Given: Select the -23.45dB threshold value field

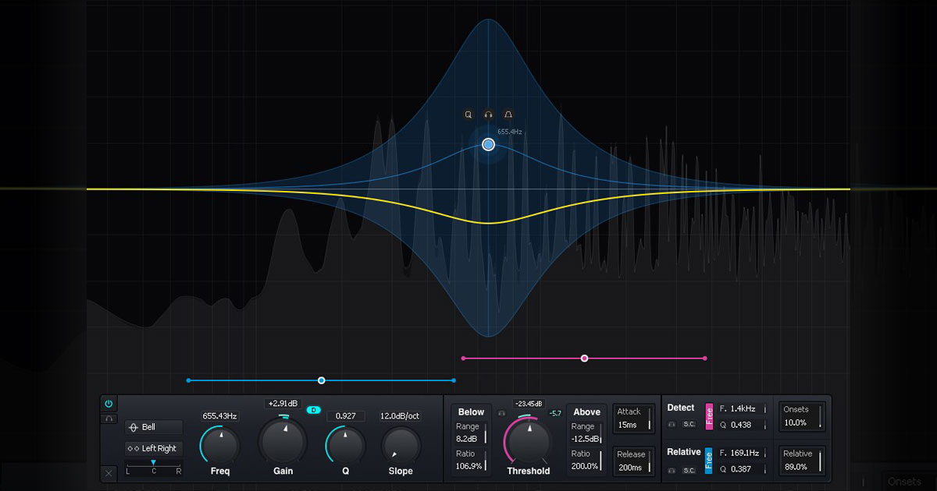Looking at the screenshot, I should tap(529, 404).
